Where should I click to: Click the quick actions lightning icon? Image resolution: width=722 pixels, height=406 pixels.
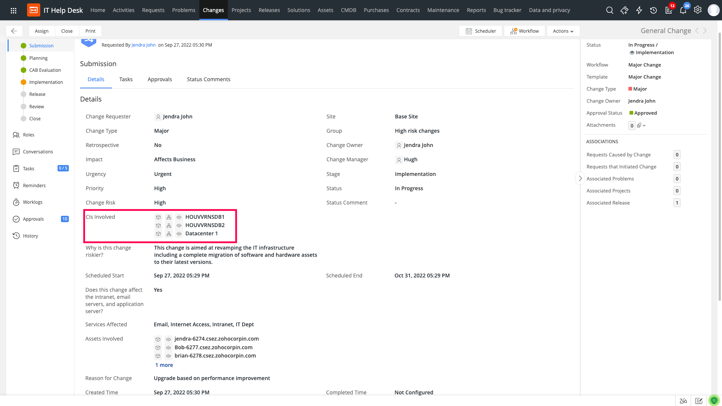coord(639,10)
